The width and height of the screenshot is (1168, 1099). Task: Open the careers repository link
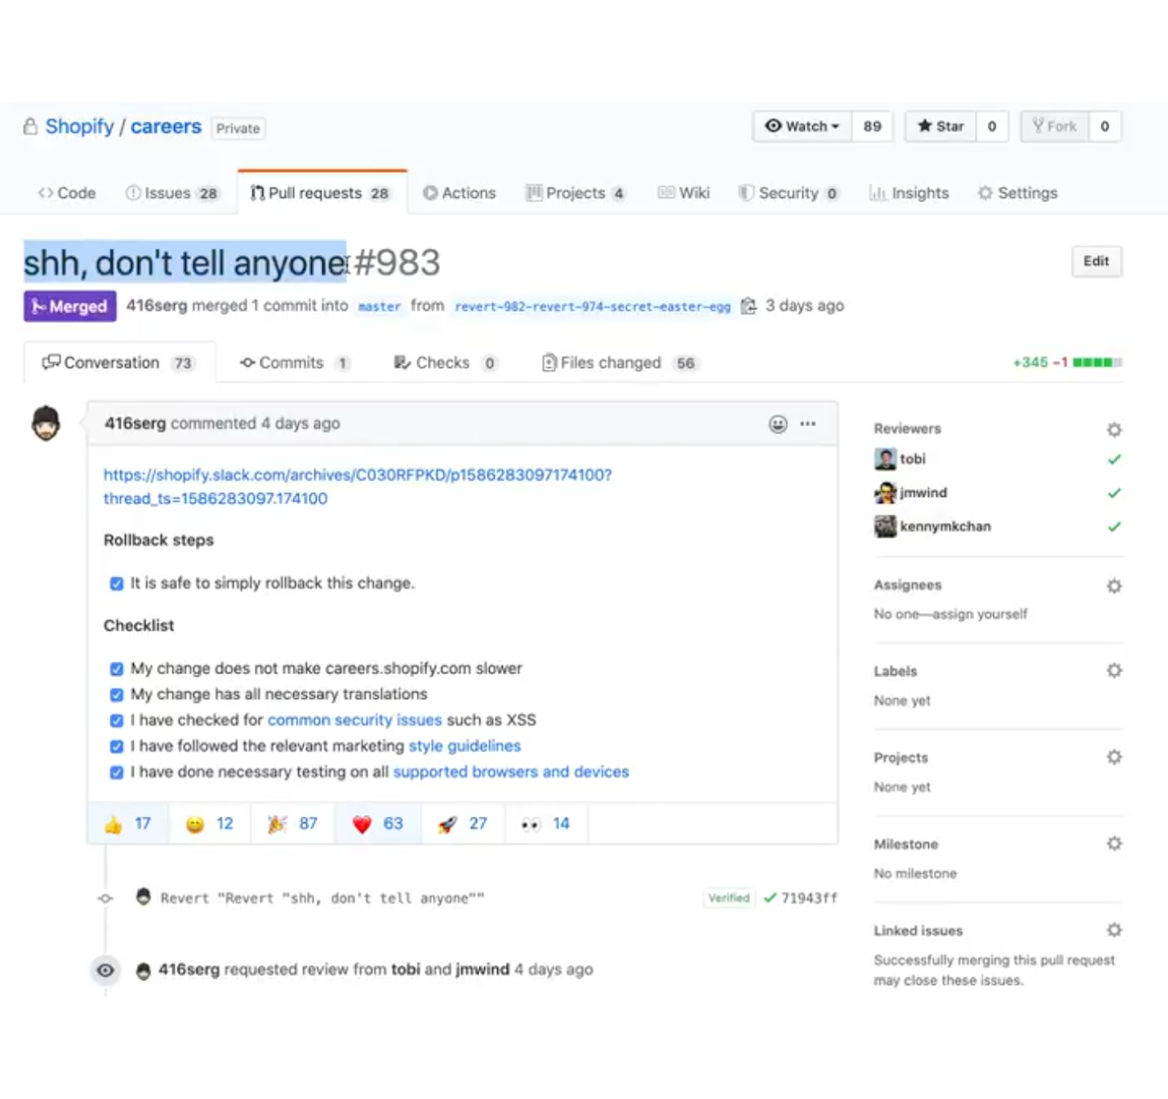[166, 127]
